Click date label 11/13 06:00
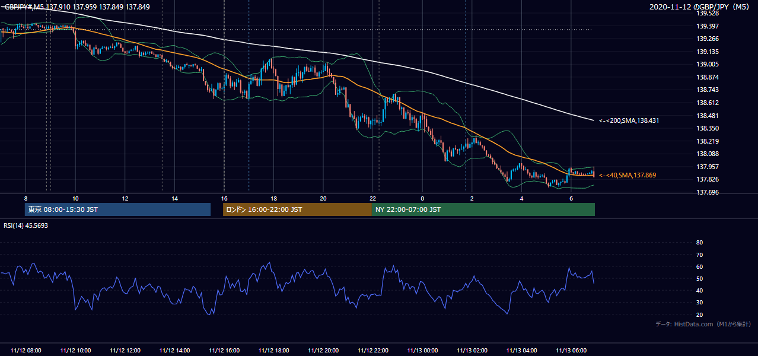Screen dimensions: 758x356 (571, 351)
